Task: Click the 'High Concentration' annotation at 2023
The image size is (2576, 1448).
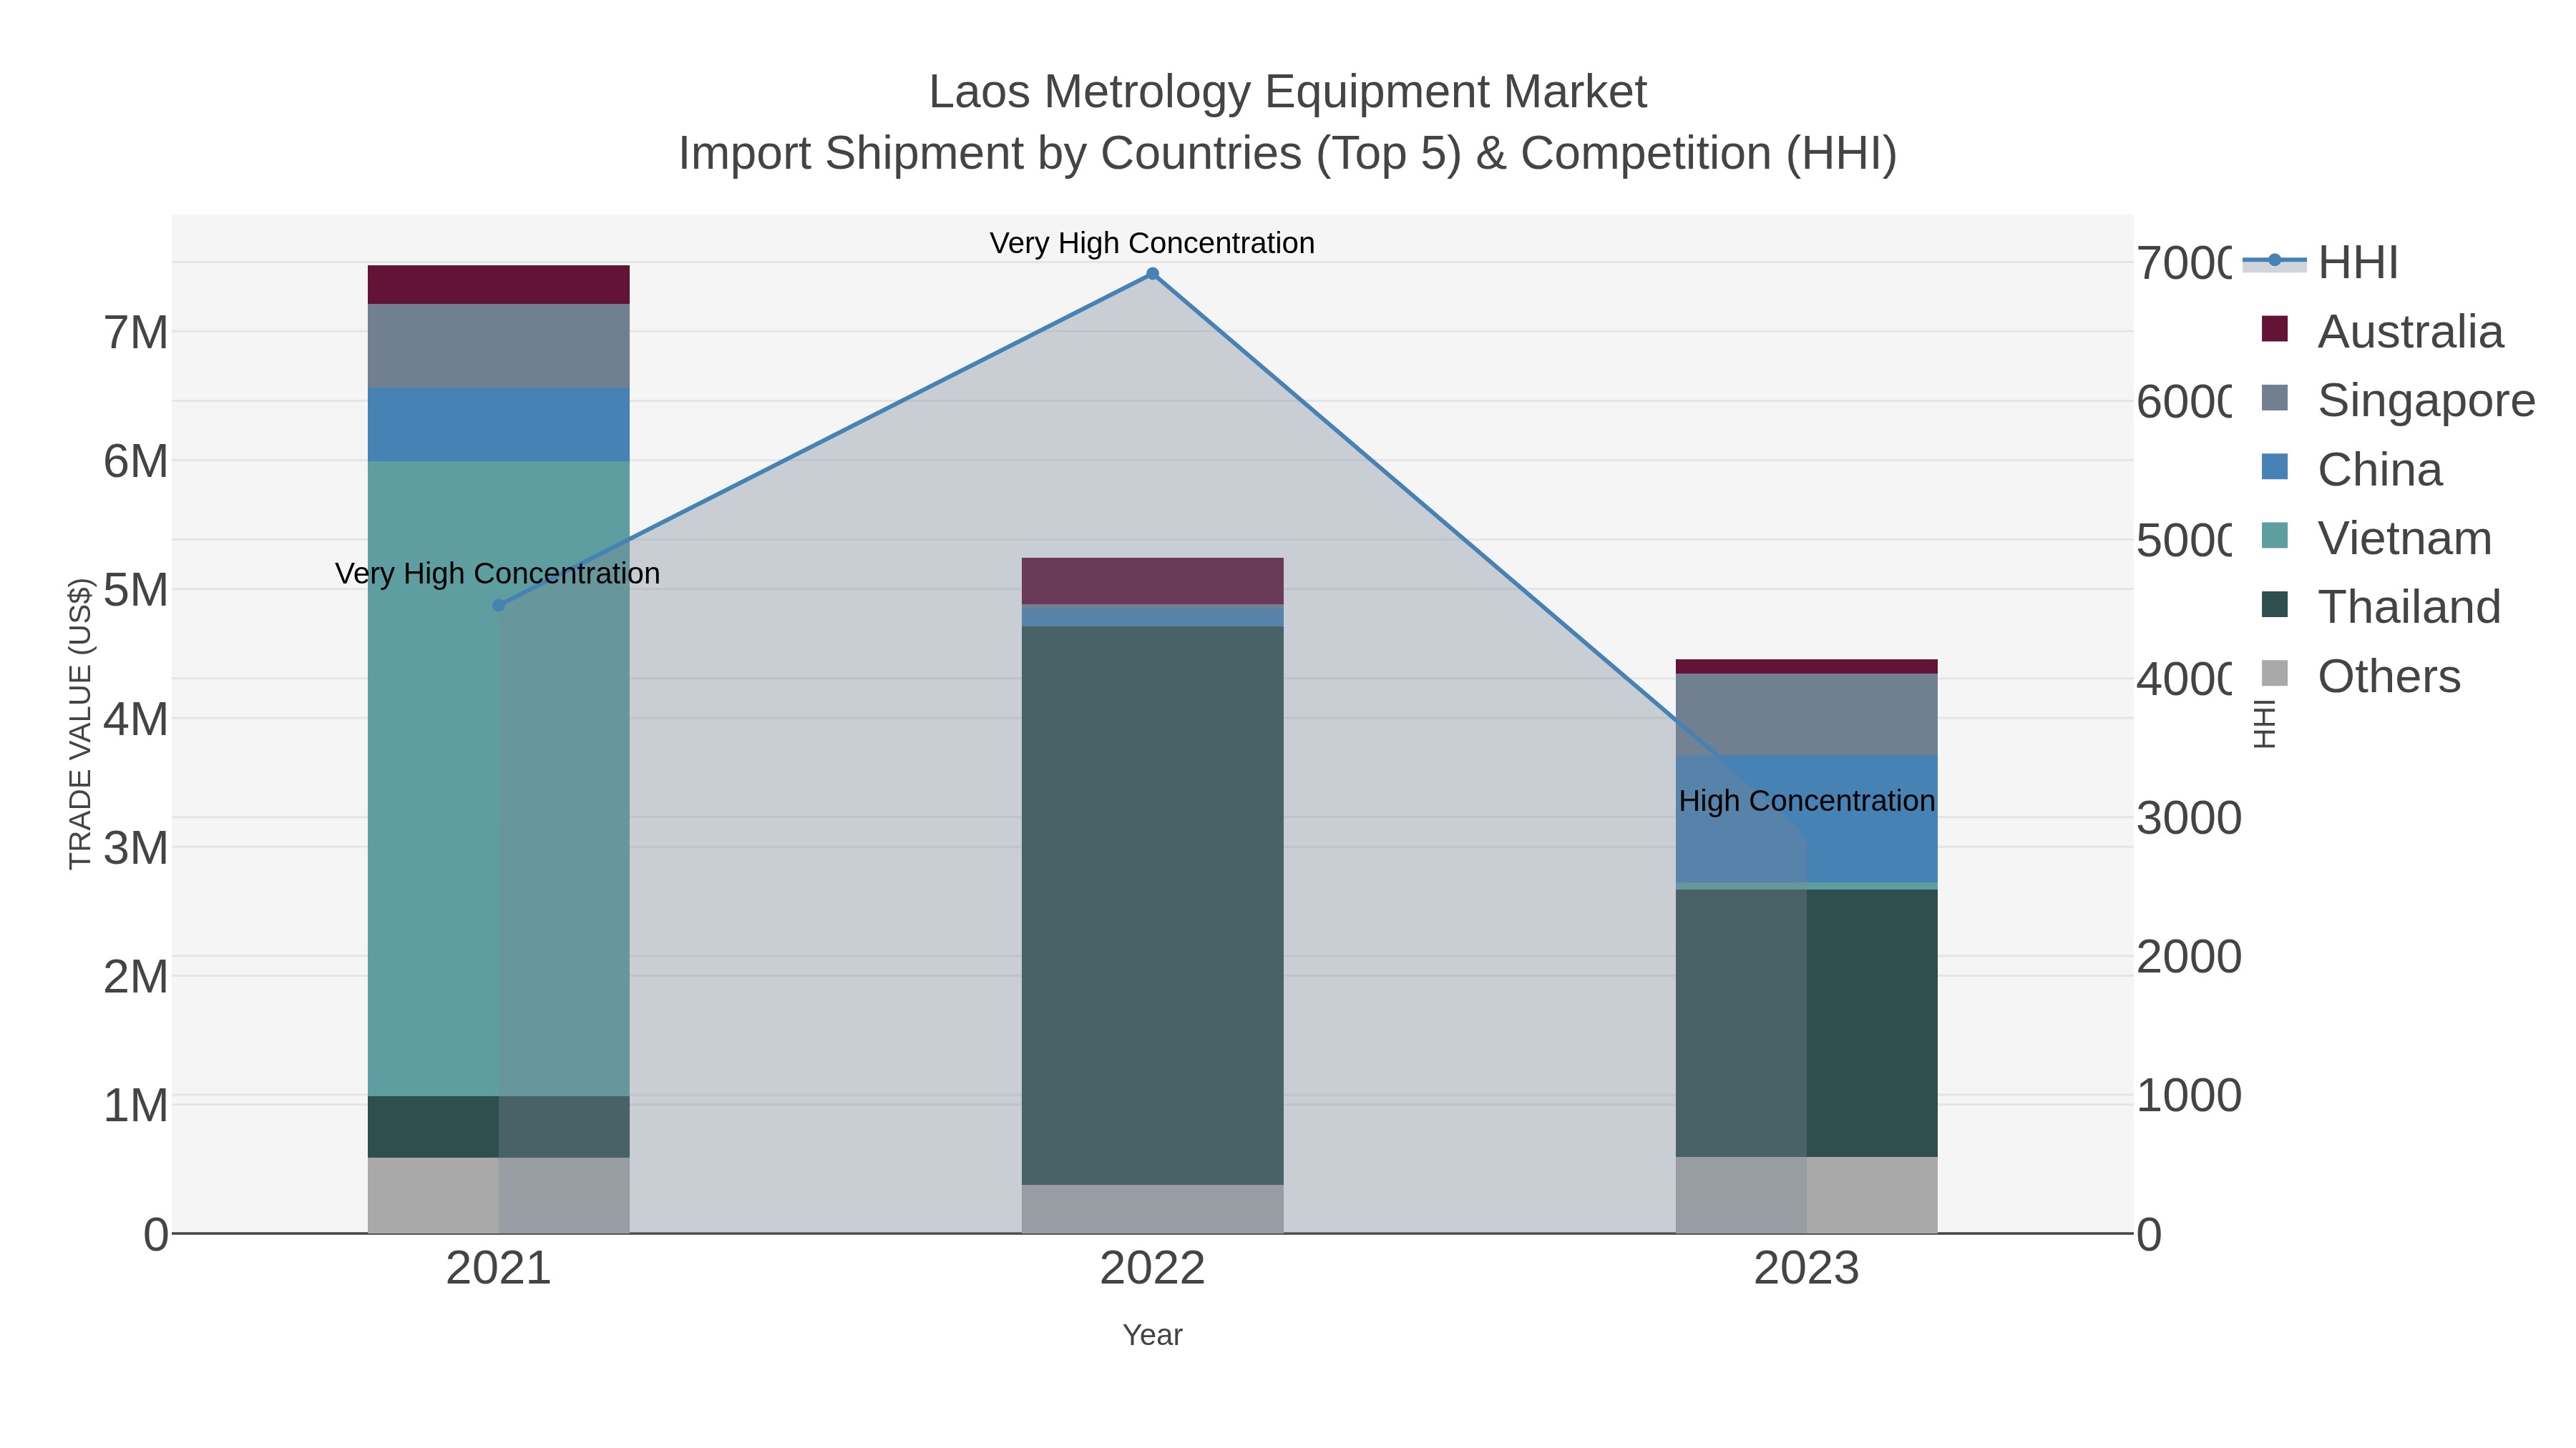Action: pos(1806,800)
